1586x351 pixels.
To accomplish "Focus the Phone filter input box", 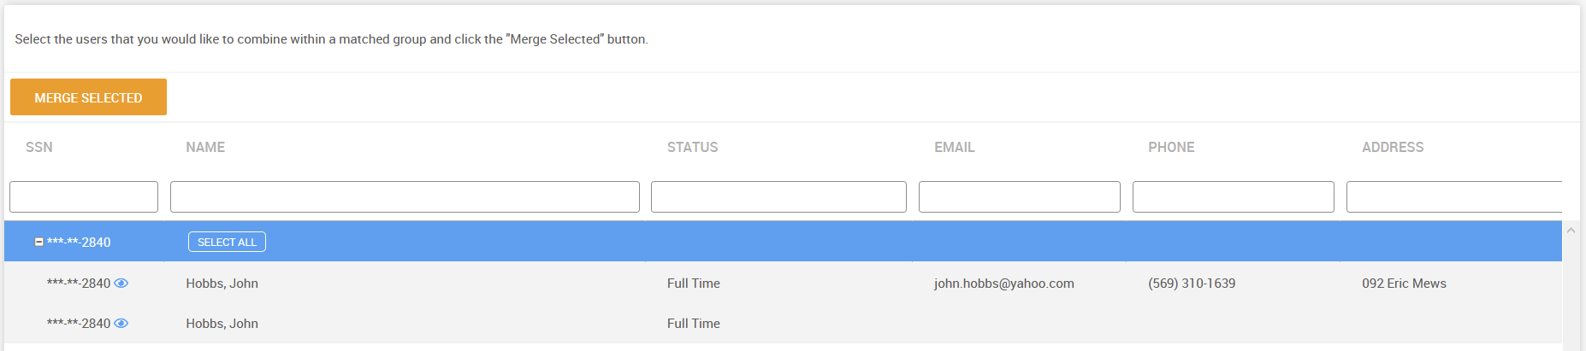I will click(x=1234, y=196).
